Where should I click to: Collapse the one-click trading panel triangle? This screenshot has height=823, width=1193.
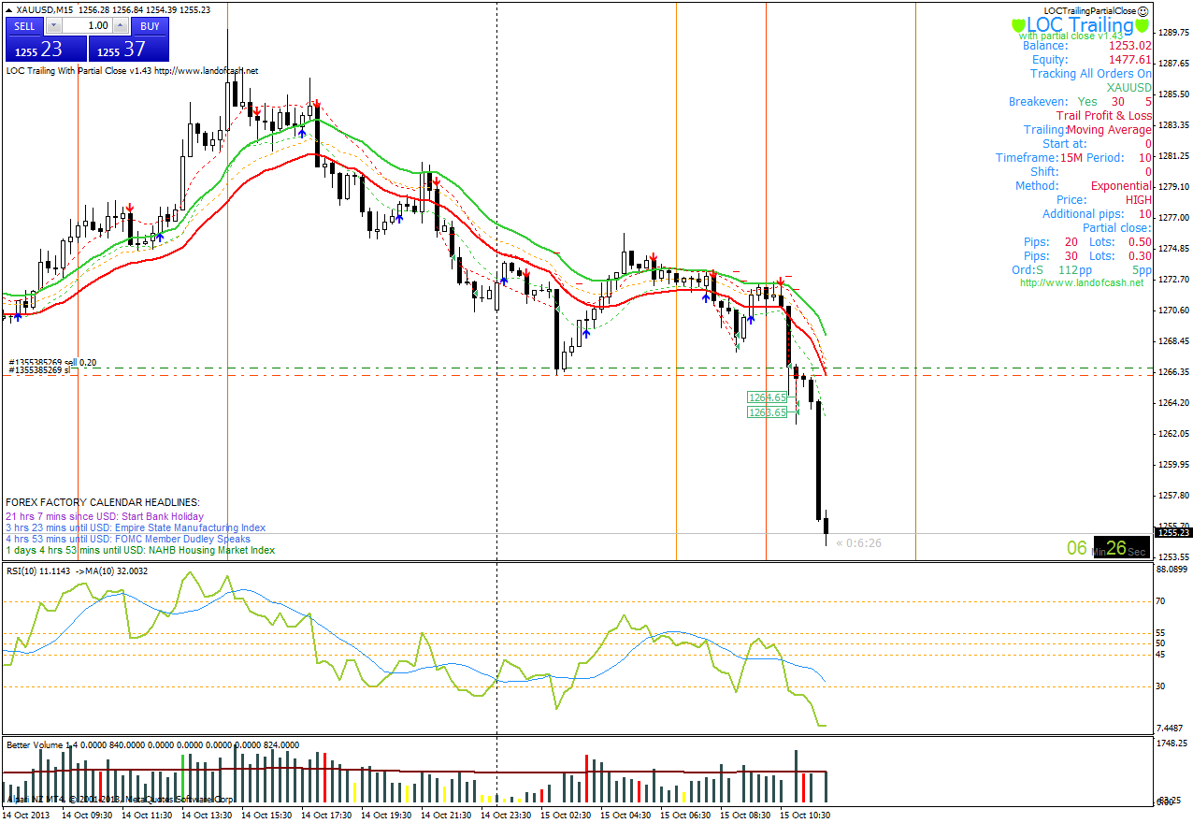[8, 9]
